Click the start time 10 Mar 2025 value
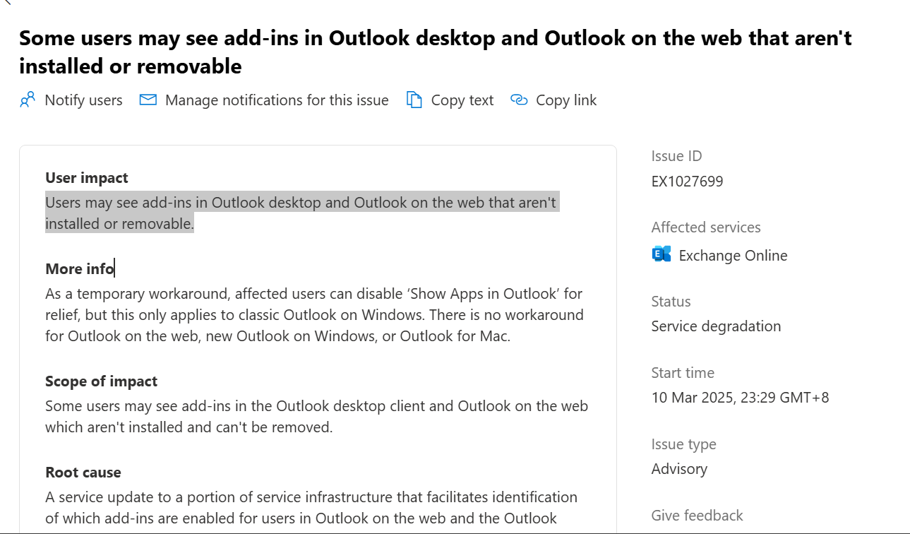 click(x=741, y=398)
